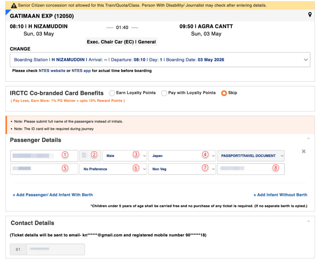The height and width of the screenshot is (262, 320).
Task: Open the Male gender dropdown
Action: [124, 156]
